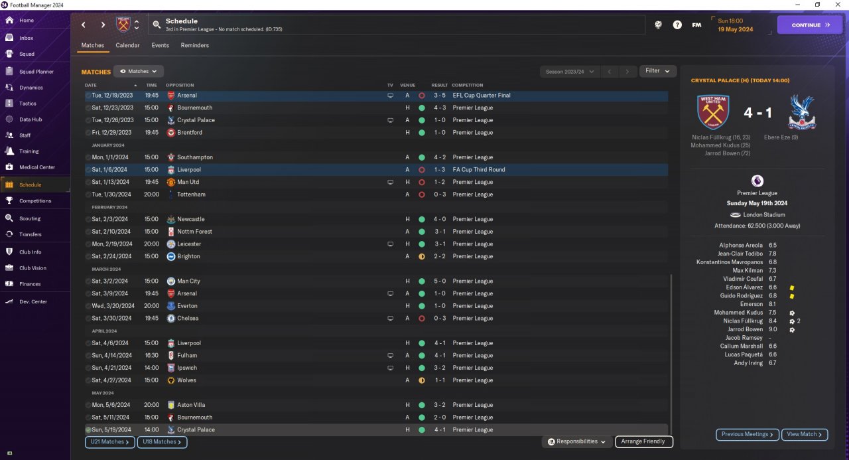Click the West Ham club badge in top bar
The image size is (849, 460).
[x=123, y=25]
